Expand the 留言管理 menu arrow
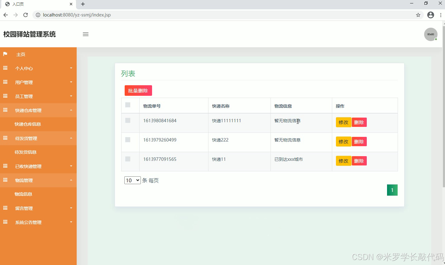This screenshot has width=445, height=265. pyautogui.click(x=71, y=208)
